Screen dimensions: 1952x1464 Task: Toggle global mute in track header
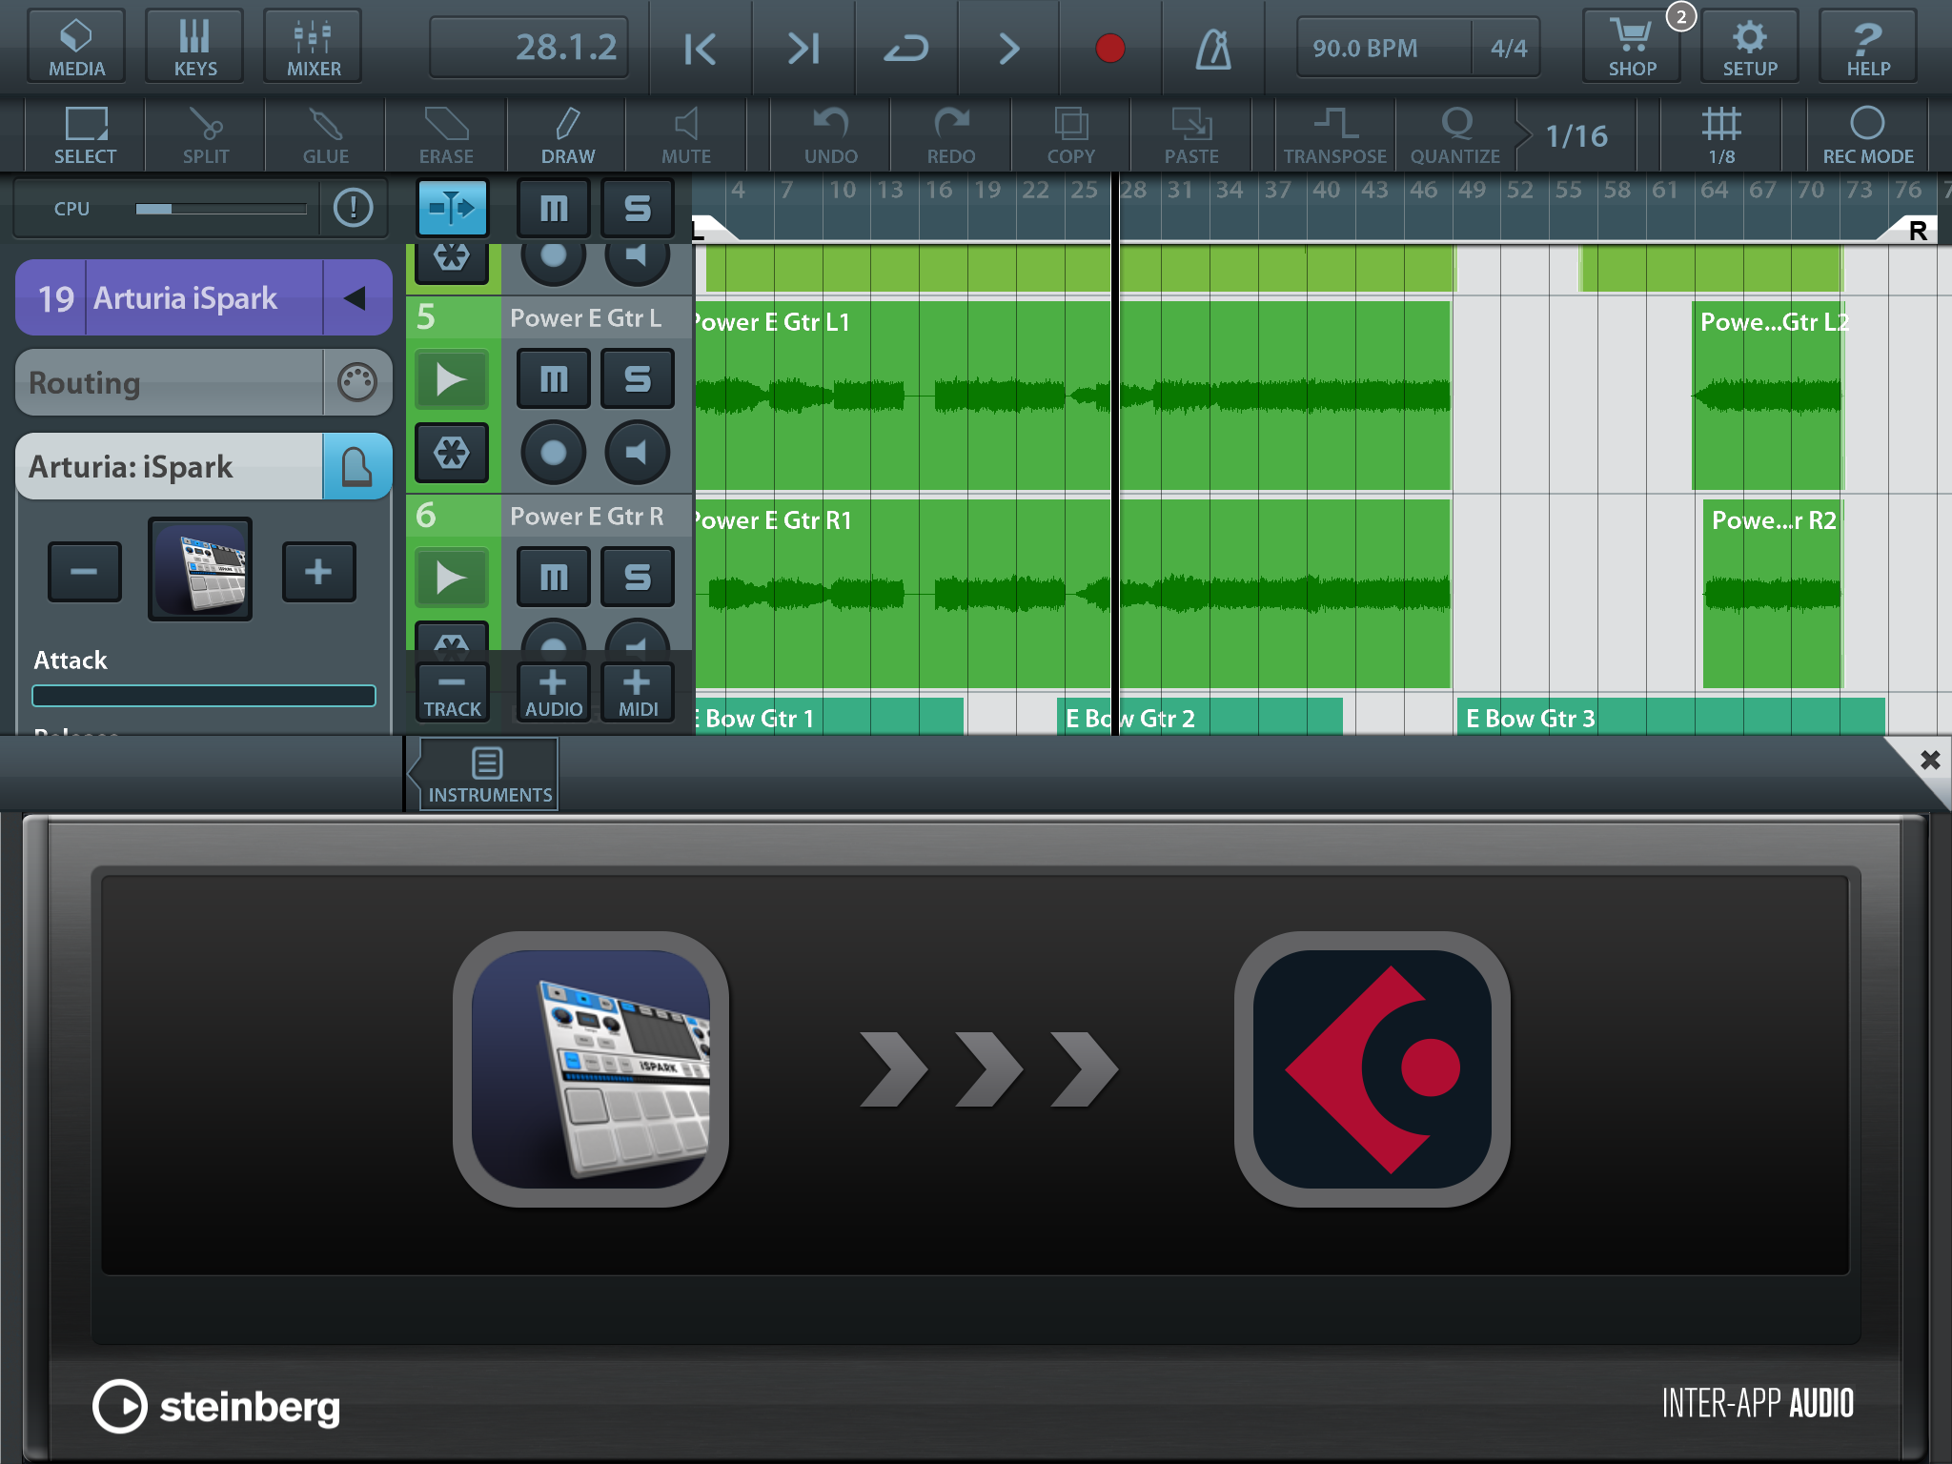point(554,207)
